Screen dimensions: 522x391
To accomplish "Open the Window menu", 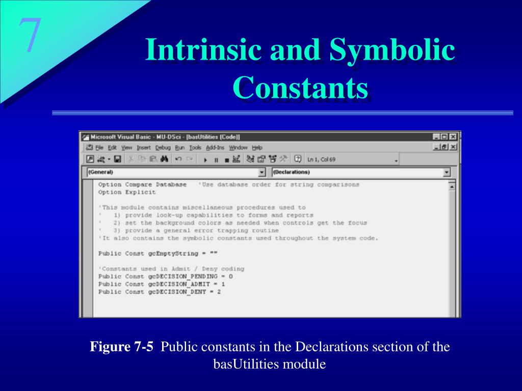I will tap(238, 148).
